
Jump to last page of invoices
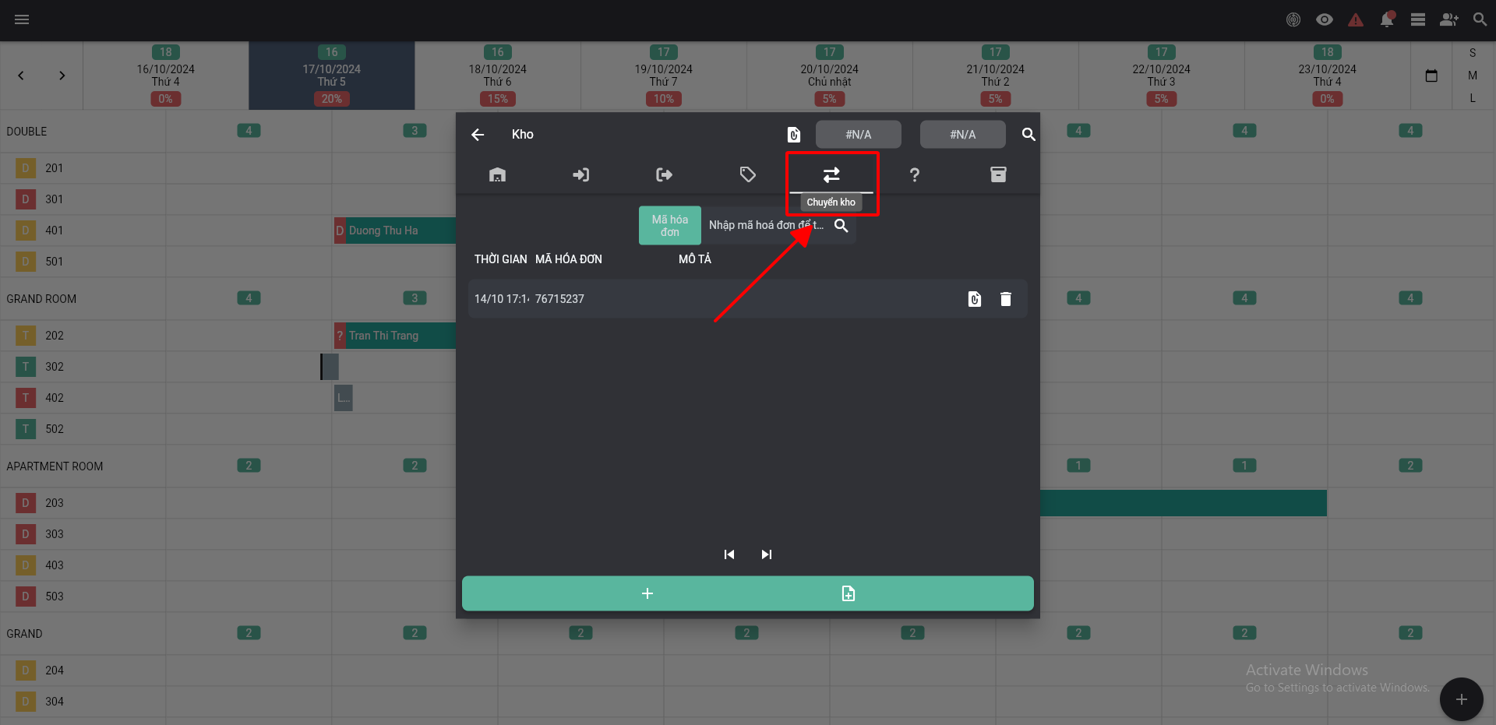pos(767,554)
